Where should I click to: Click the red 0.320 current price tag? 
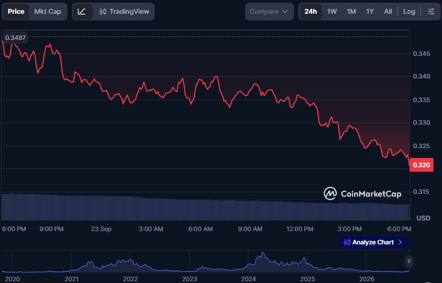[422, 165]
